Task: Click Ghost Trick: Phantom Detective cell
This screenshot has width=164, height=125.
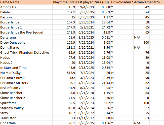Action: coord(25,53)
